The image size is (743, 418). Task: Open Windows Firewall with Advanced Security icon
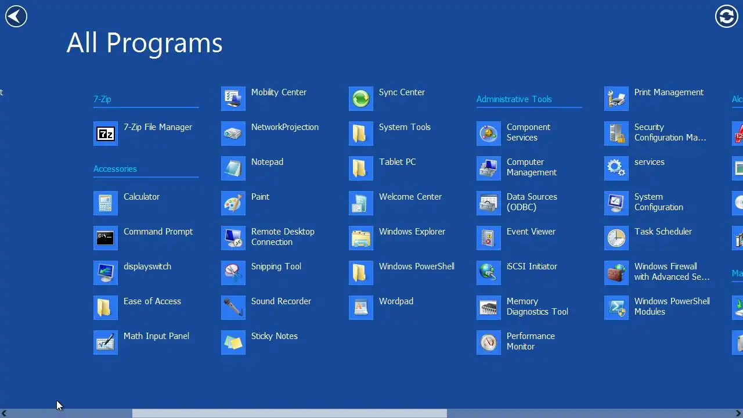616,273
